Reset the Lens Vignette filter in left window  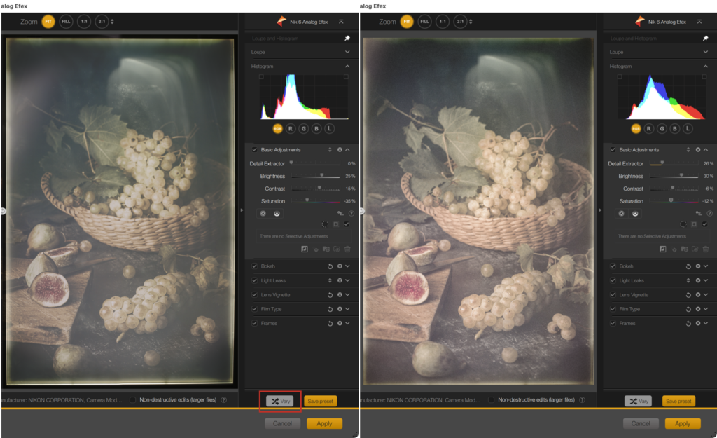click(x=330, y=295)
